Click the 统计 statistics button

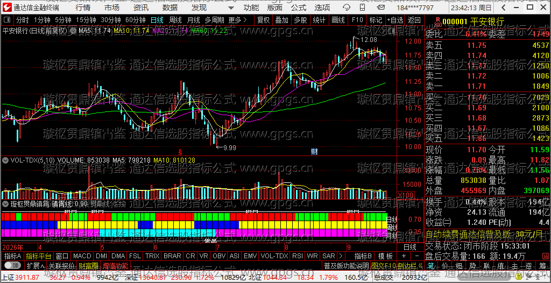319,20
